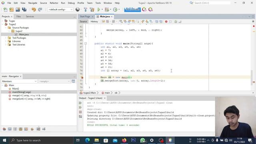Screen dimensions: 256x144
Task: Click the Search Ctrl+I input field
Action: click(212, 3)
